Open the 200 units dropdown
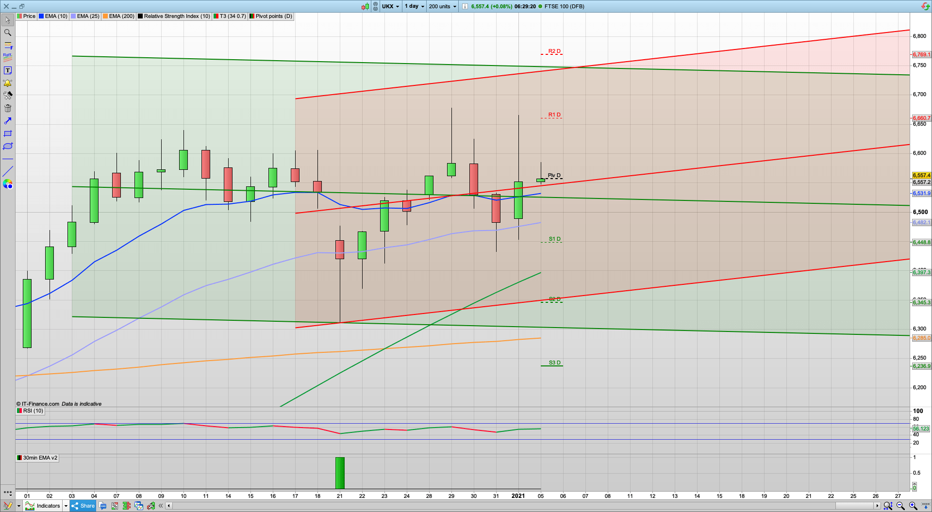This screenshot has height=512, width=932. tap(442, 6)
